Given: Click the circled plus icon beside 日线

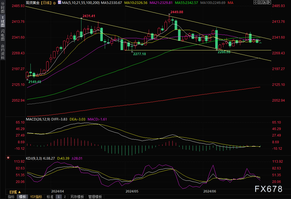Looking at the screenshot, I should pyautogui.click(x=54, y=3).
